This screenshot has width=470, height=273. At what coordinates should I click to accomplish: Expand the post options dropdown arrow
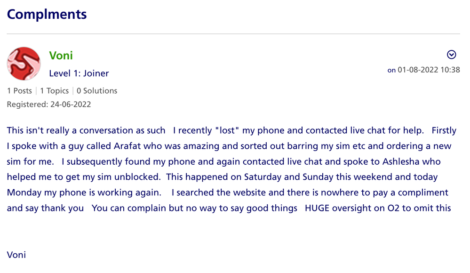(x=451, y=55)
